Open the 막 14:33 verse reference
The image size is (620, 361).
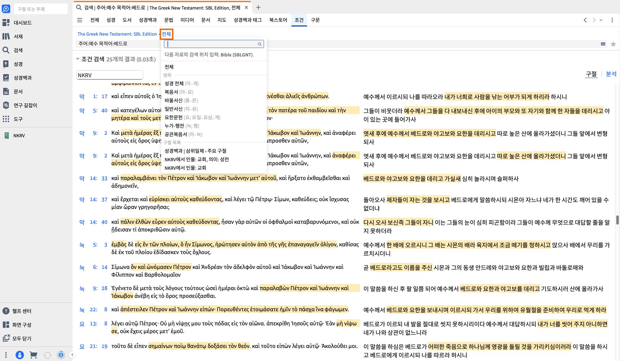click(93, 179)
